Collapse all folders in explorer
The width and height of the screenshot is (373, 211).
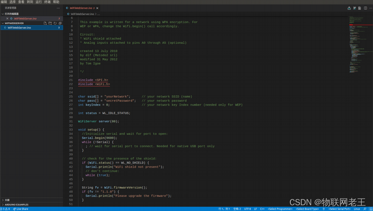pos(60,23)
